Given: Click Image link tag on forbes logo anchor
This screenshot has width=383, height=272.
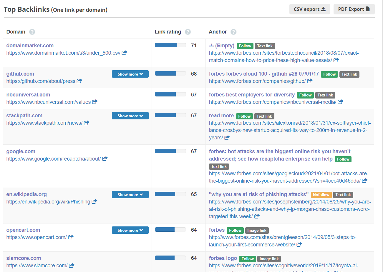Looking at the screenshot, I should point(269,259).
